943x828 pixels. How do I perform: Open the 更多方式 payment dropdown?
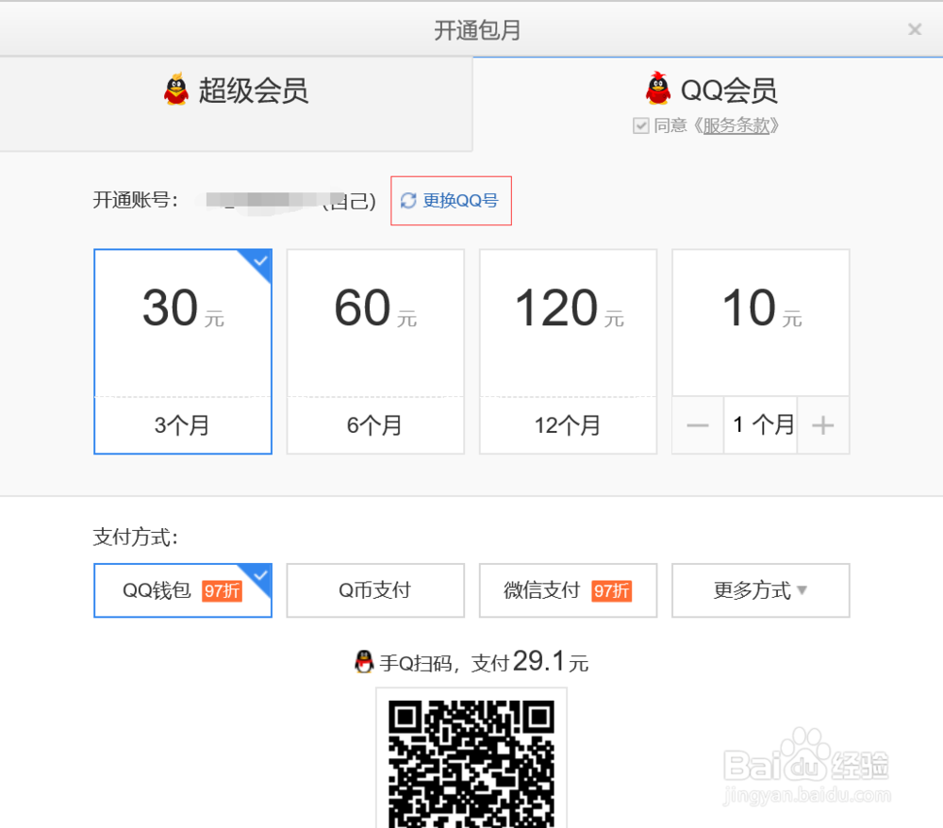point(760,590)
